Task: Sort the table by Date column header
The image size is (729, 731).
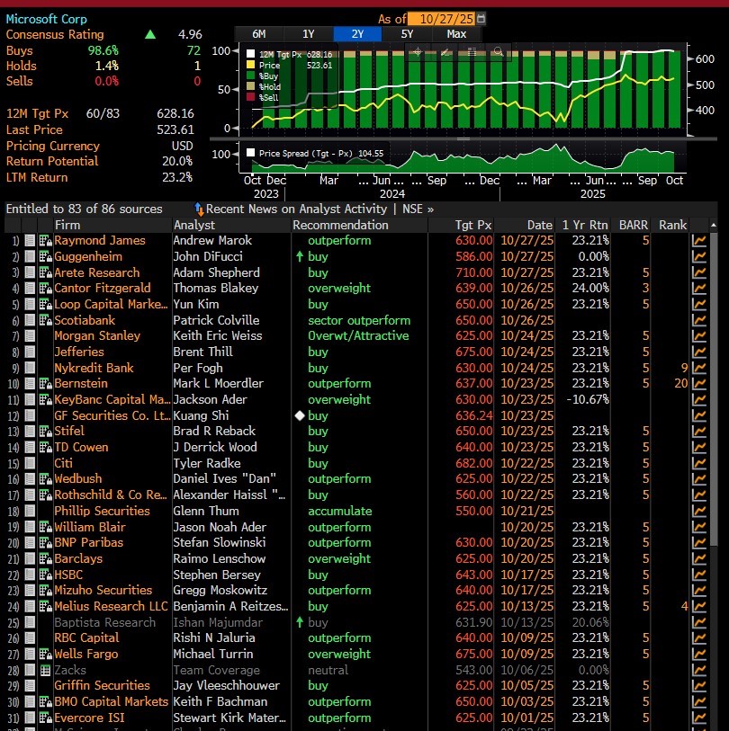Action: click(x=539, y=225)
